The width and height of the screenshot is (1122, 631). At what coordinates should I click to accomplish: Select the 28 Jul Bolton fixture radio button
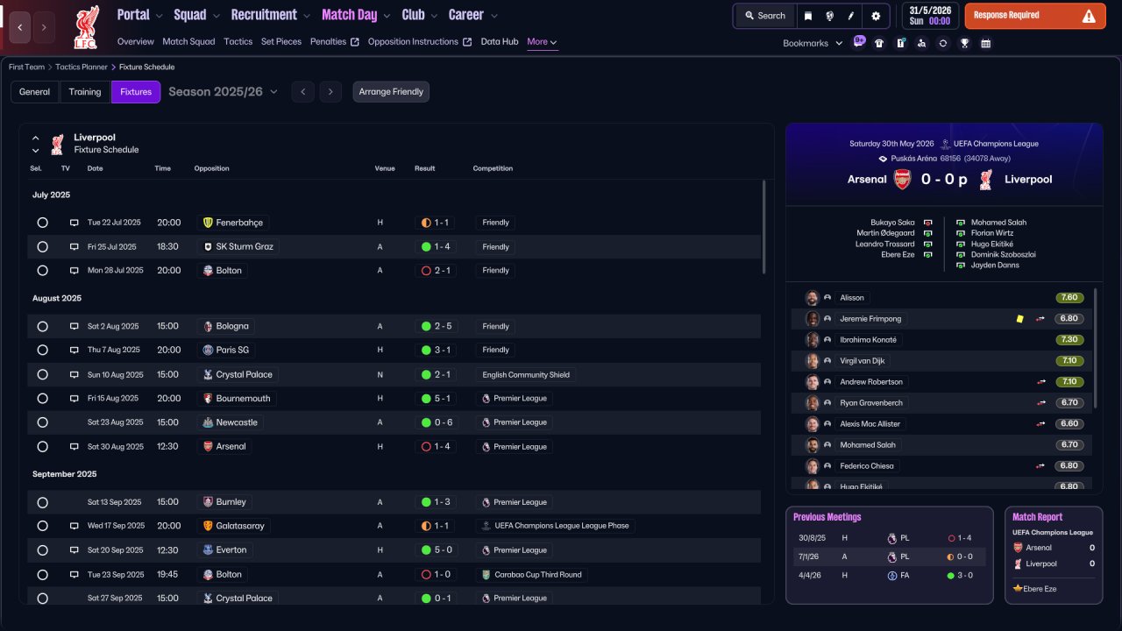(42, 271)
